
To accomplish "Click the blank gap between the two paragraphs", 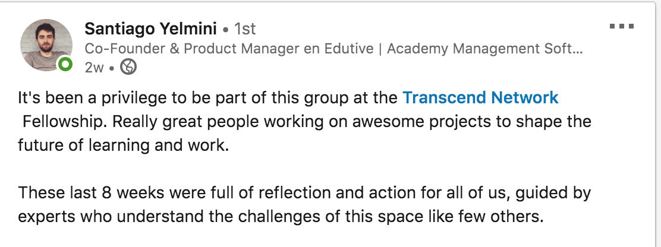I will [x=304, y=169].
